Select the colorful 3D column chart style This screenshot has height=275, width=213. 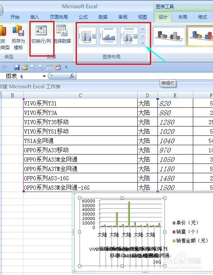200,36
